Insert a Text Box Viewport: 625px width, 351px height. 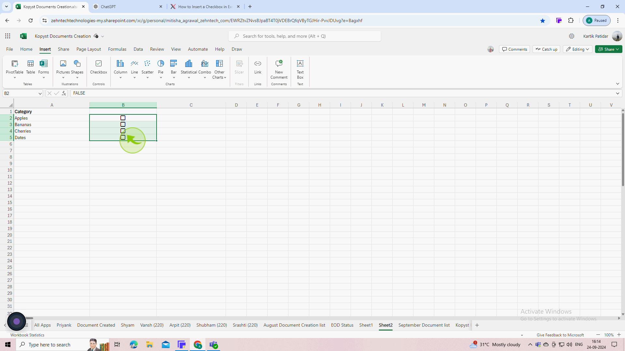pyautogui.click(x=300, y=69)
